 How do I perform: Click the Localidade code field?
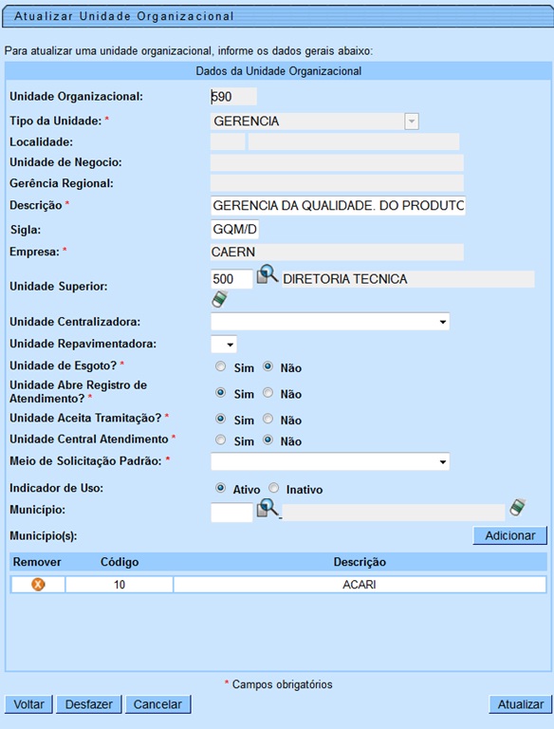pyautogui.click(x=228, y=141)
